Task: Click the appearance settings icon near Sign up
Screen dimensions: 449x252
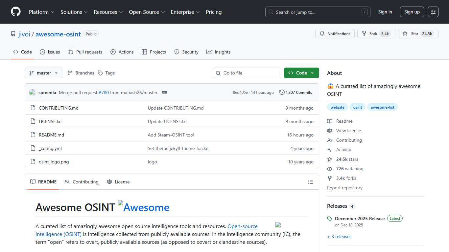Action: (x=433, y=11)
